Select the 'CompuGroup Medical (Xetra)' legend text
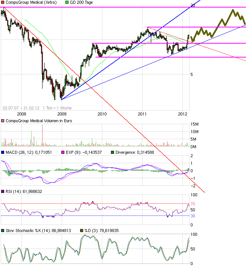246x267 pixels. tap(31, 2)
